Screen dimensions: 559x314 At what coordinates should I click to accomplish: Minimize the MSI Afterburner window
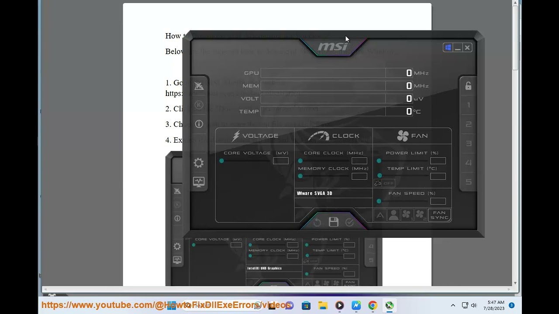tap(458, 48)
